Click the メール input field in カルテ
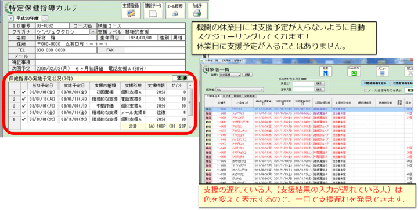This screenshot has height=210, width=418. [x=110, y=56]
